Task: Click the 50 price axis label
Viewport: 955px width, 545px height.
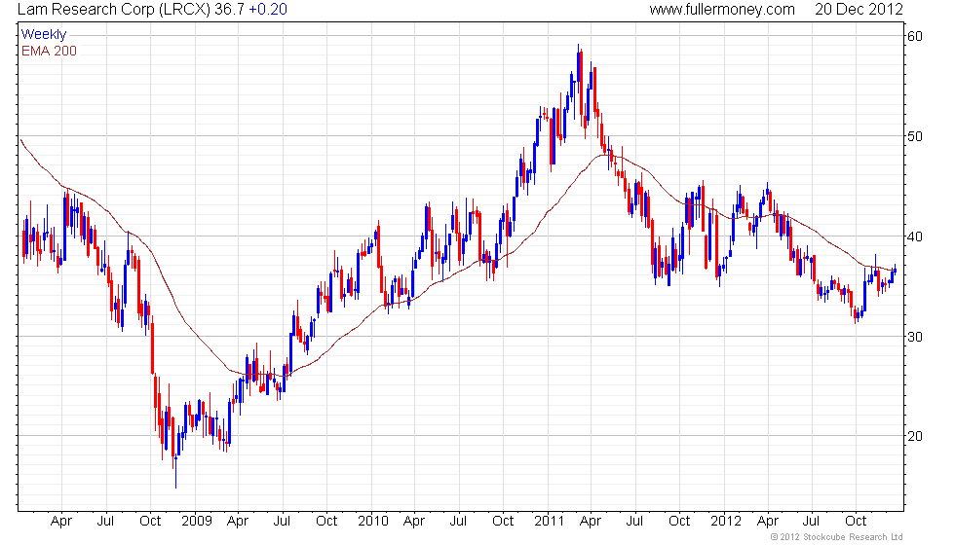Action: [914, 137]
